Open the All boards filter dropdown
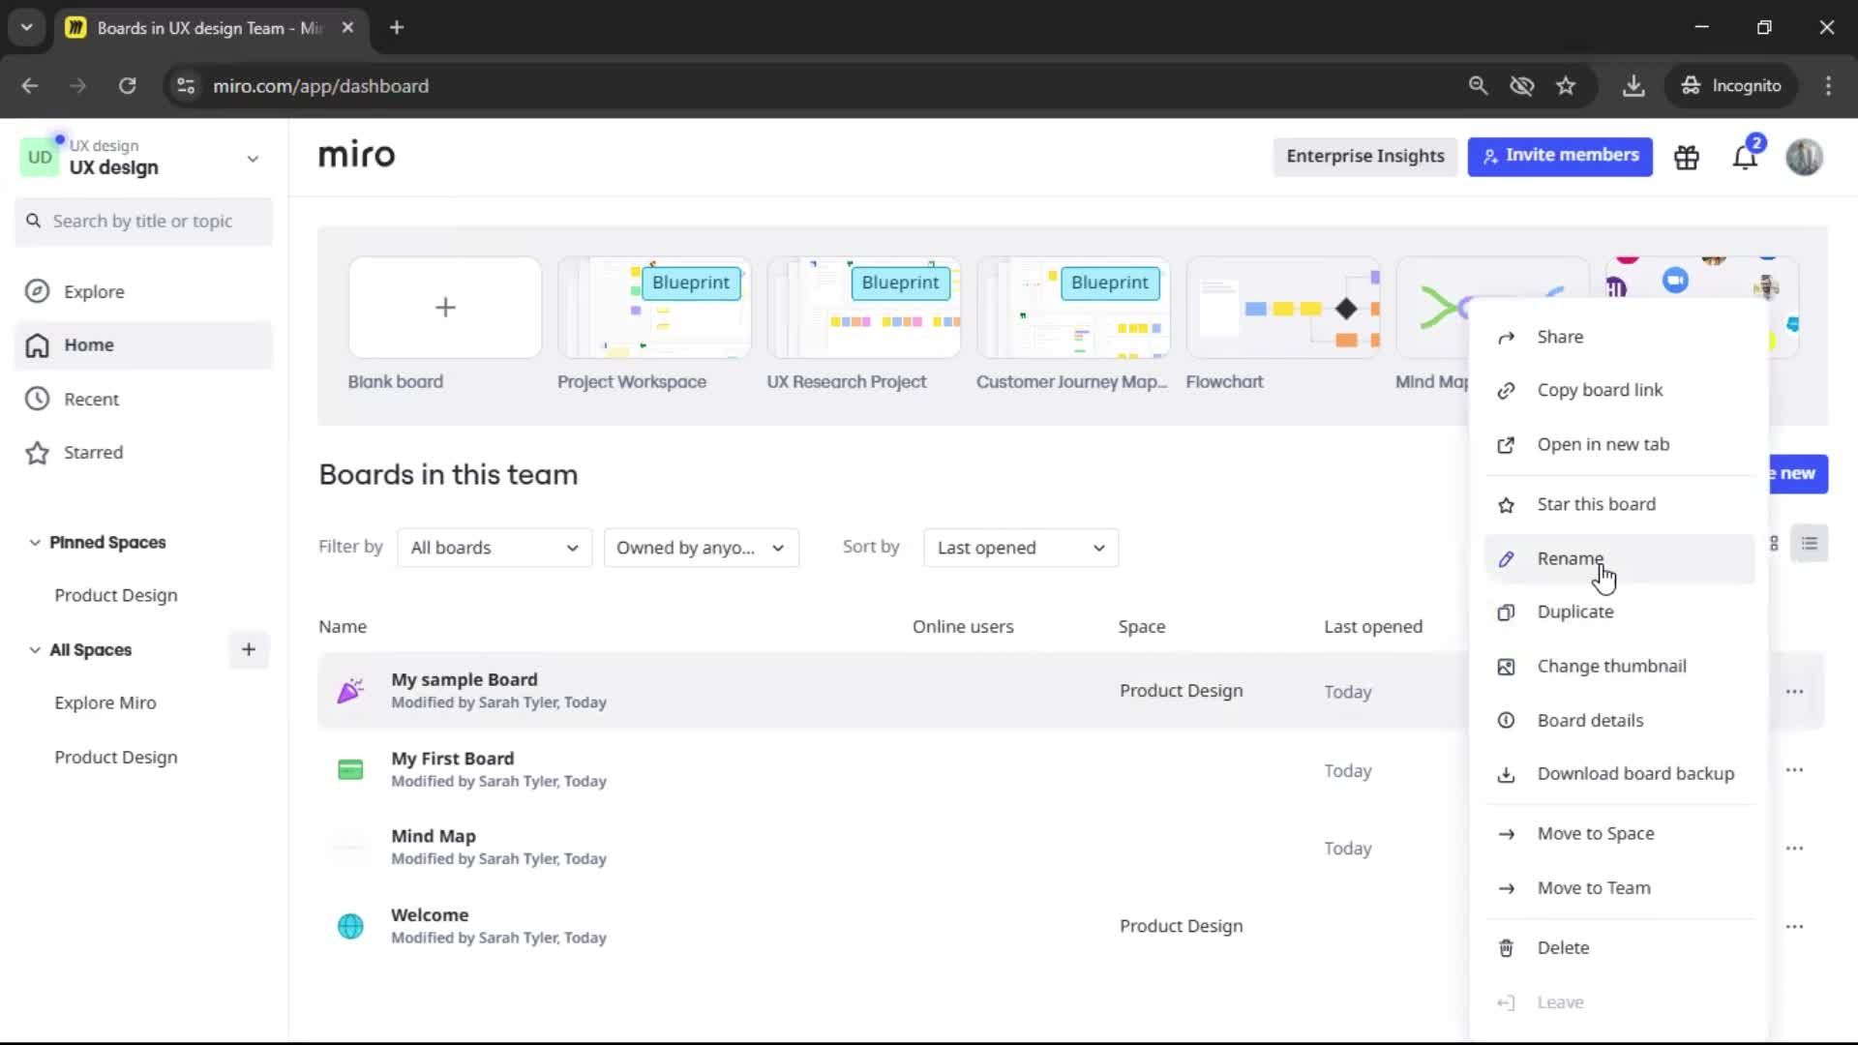The image size is (1858, 1045). point(494,548)
